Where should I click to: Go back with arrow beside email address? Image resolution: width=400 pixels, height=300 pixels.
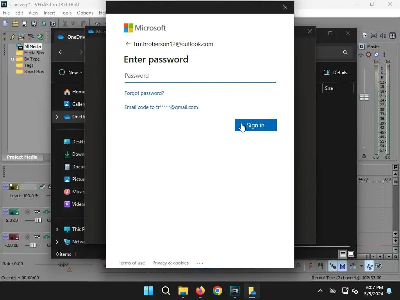click(128, 44)
